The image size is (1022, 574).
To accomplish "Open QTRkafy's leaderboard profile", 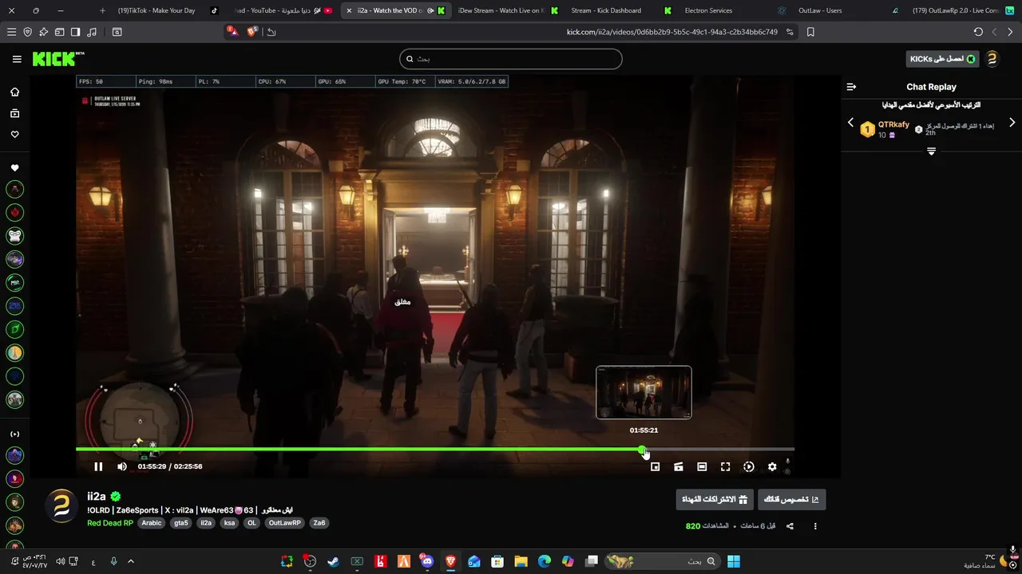I will [x=893, y=124].
